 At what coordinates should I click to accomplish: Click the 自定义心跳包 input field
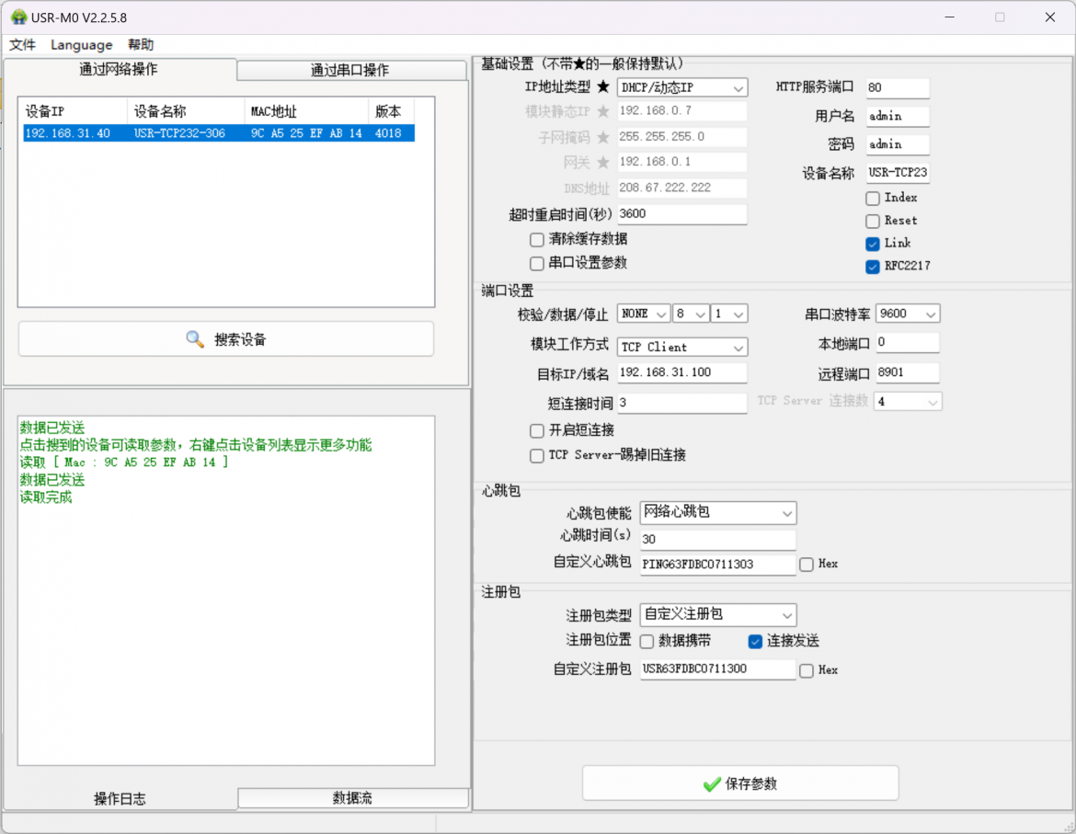717,565
